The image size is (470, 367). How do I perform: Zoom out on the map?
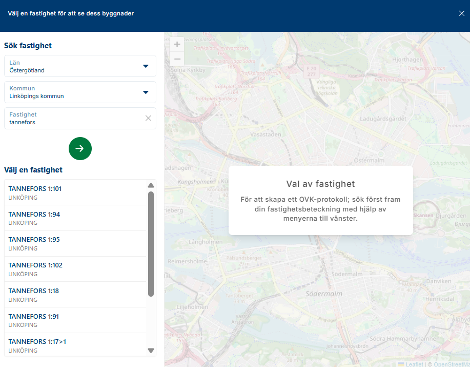coord(177,59)
